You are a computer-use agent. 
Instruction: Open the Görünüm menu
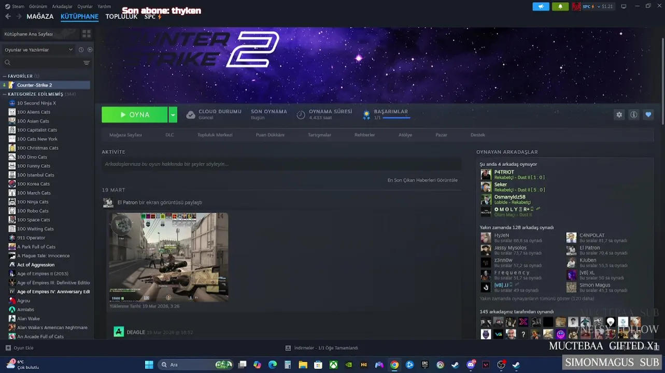[38, 6]
